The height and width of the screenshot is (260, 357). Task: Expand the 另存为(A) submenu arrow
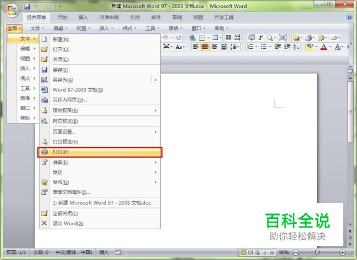click(x=155, y=80)
